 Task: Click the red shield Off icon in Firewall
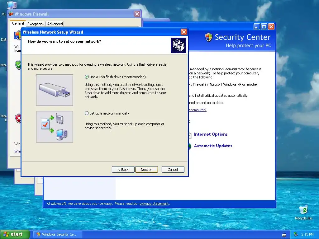point(18,118)
